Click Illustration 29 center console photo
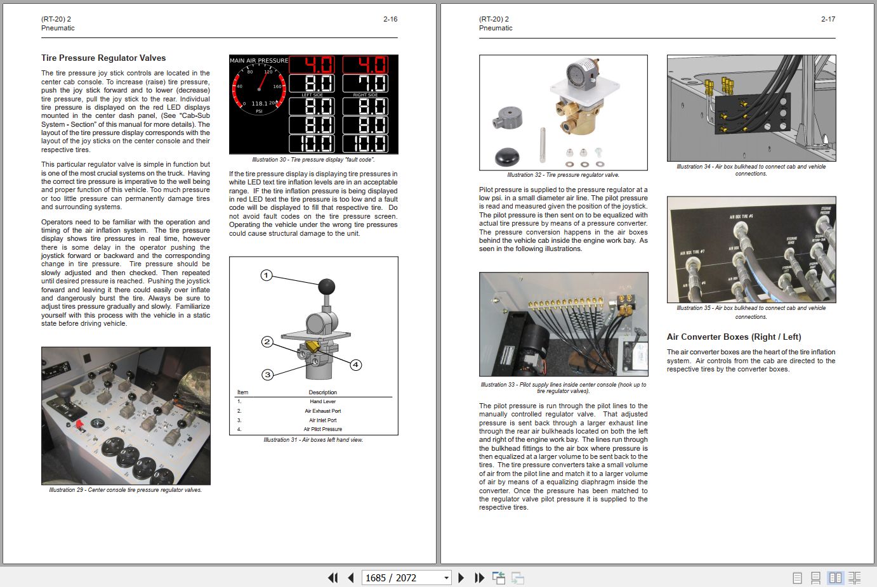877x587 pixels. 126,415
